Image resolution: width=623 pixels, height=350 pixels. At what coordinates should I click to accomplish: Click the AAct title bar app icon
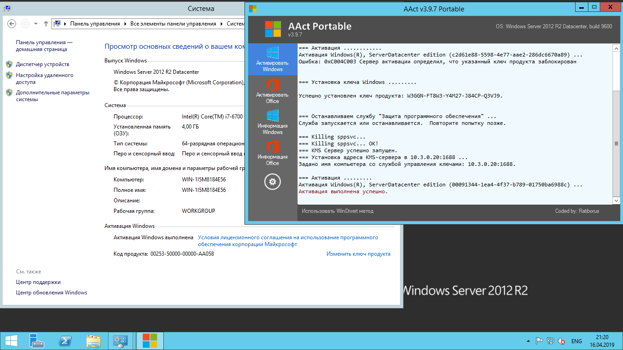click(252, 9)
